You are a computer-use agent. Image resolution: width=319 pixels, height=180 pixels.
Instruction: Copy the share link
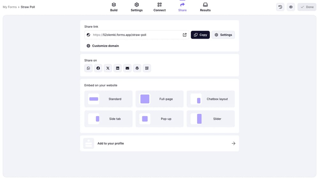pyautogui.click(x=200, y=35)
